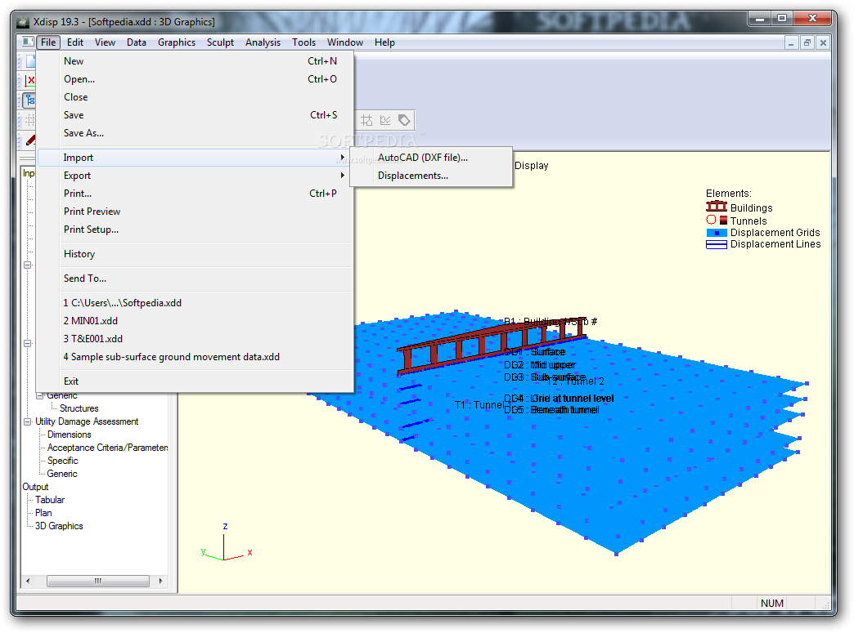Choose Send To... from the File menu
854x633 pixels.
point(196,278)
